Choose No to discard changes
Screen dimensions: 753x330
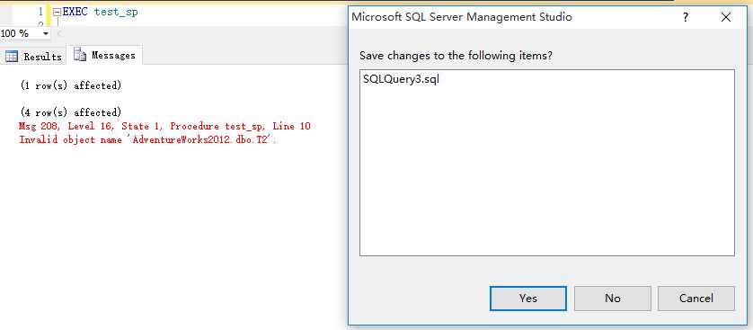point(612,299)
